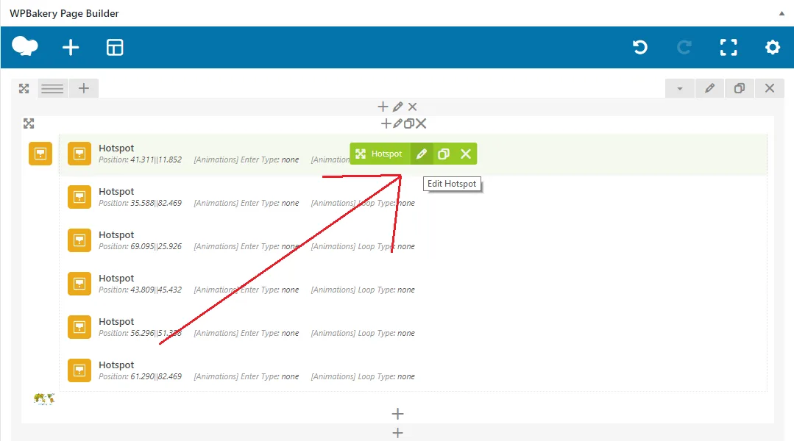Click icon of hotspot at position 35.588||82.469
The height and width of the screenshot is (441, 794).
click(79, 197)
